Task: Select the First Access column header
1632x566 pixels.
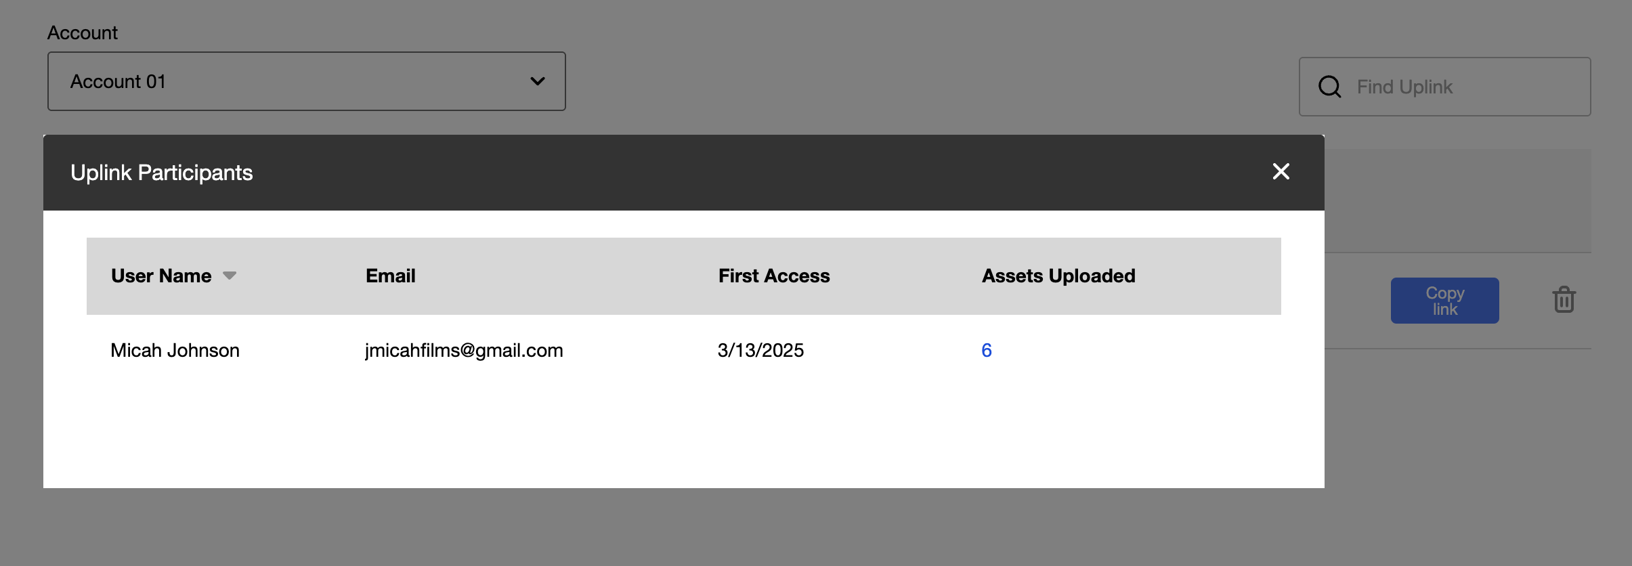Action: point(774,276)
